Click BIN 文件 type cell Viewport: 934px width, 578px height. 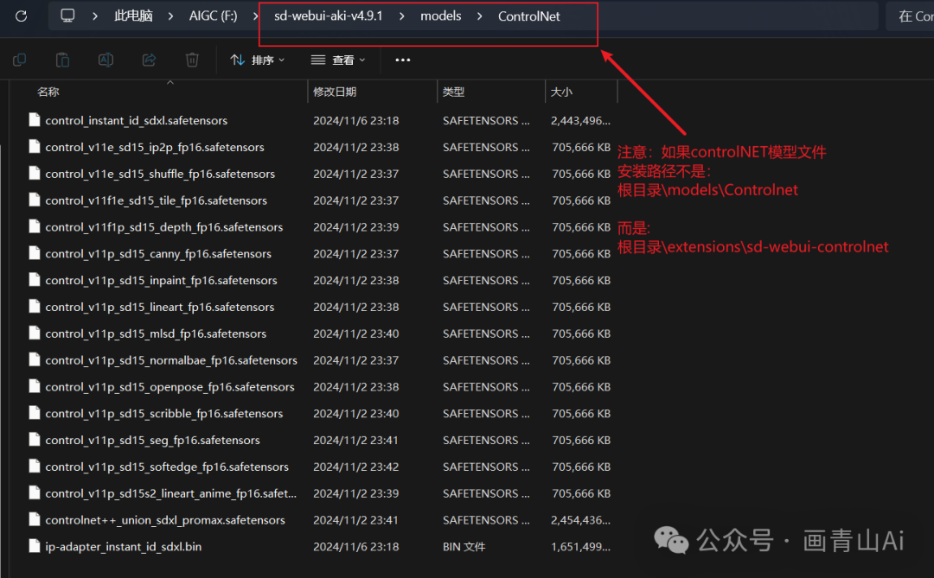pos(464,546)
